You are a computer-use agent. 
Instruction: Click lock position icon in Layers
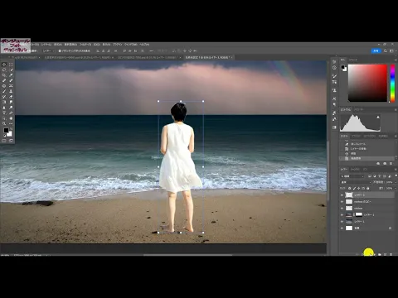point(358,188)
